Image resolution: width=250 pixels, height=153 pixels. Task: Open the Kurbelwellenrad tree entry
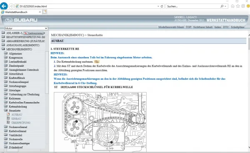coord(17,131)
